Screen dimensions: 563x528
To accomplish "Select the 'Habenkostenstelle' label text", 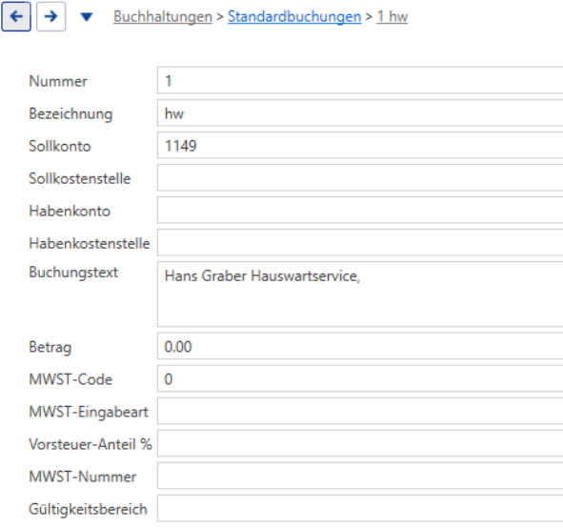I will (x=90, y=244).
